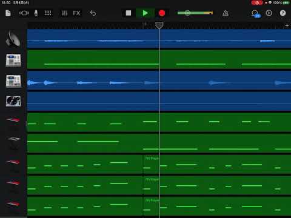Start recording with red record button
Image resolution: width=291 pixels, height=218 pixels.
click(162, 13)
